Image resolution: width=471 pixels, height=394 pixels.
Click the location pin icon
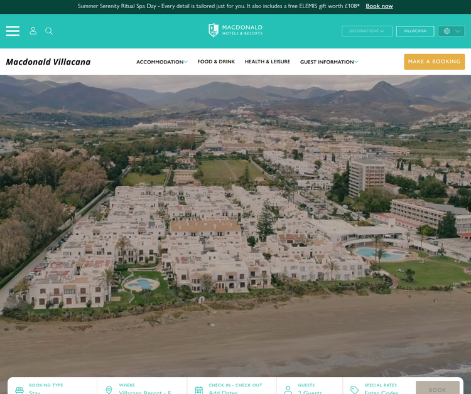tap(109, 390)
